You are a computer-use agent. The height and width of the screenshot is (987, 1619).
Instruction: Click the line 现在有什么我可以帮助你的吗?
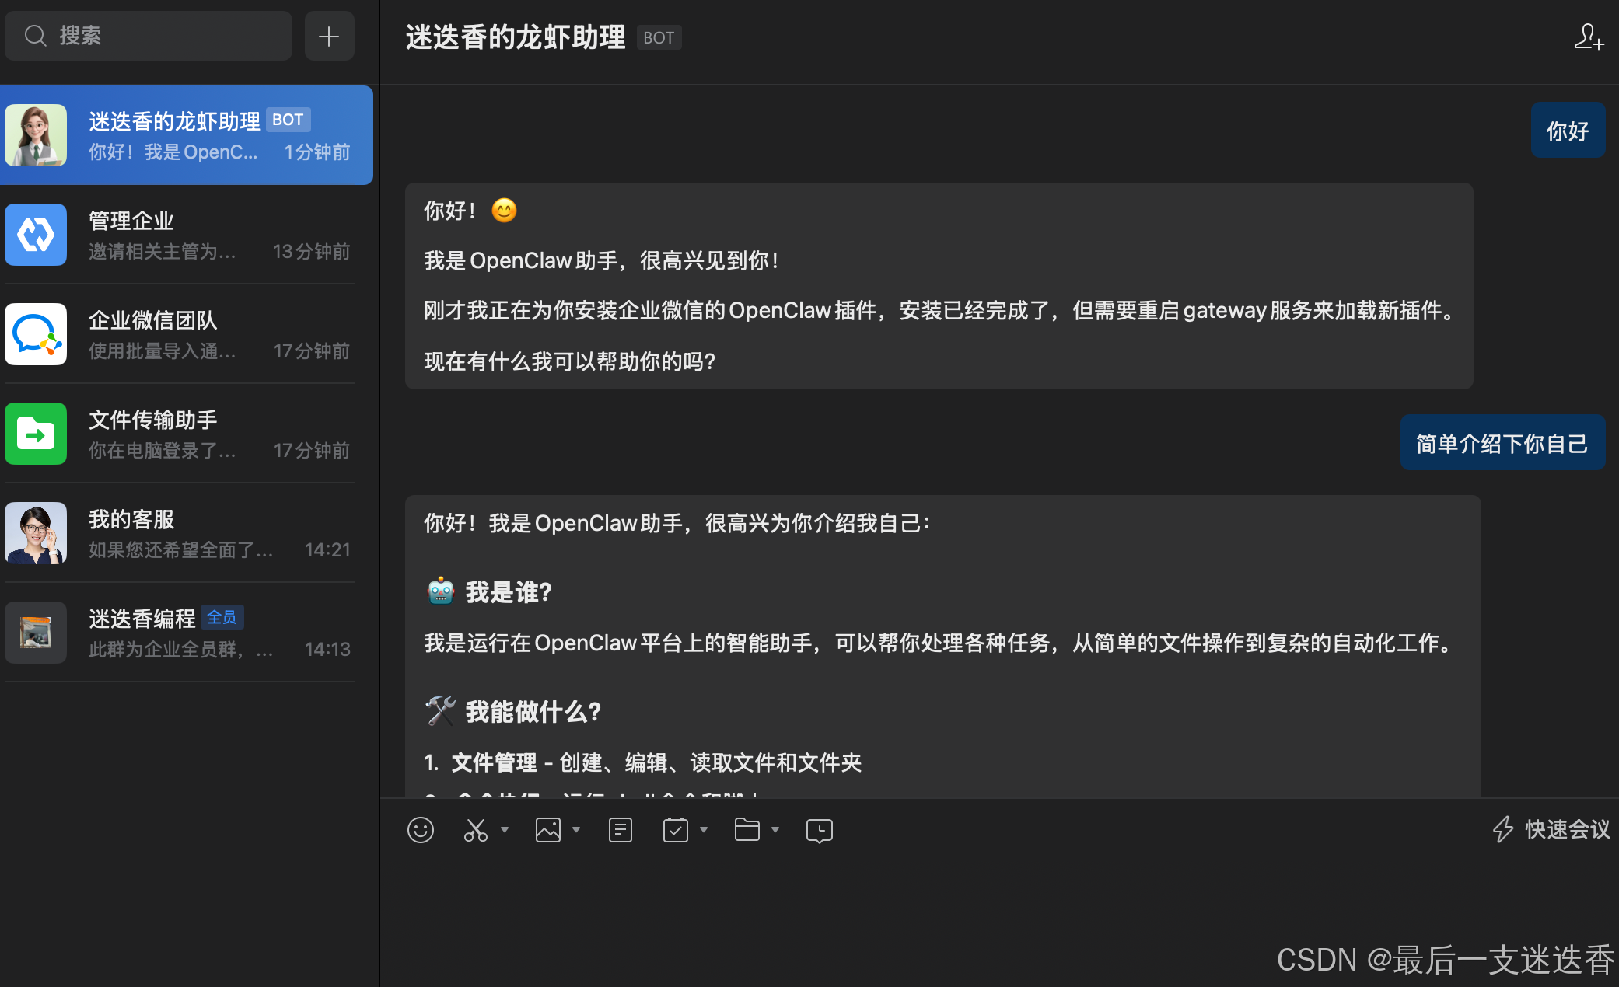(x=569, y=361)
